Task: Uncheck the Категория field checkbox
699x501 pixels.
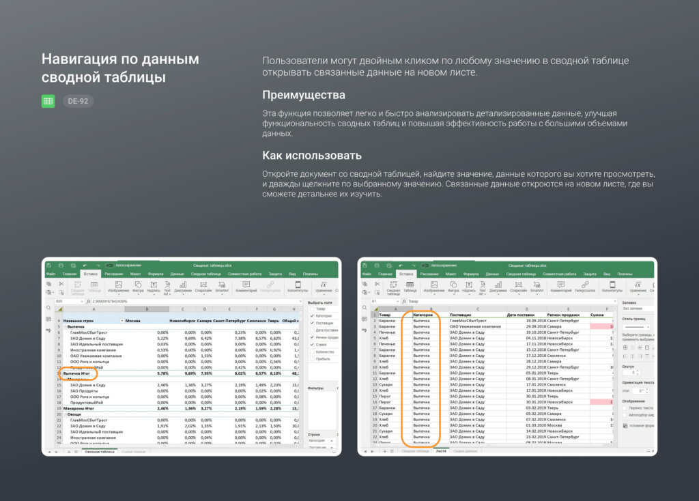Action: click(x=312, y=316)
